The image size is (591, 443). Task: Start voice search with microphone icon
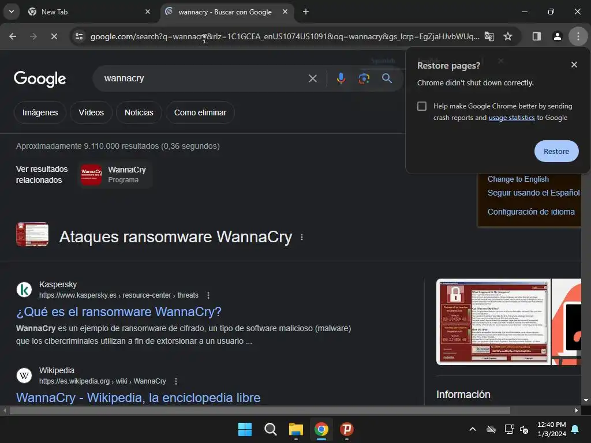[341, 78]
